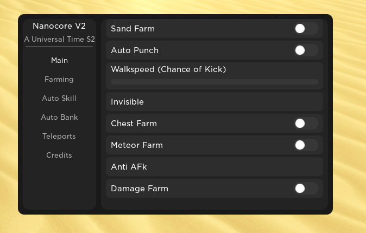Click the Nanocore V2 title text
The width and height of the screenshot is (366, 233).
tap(59, 26)
